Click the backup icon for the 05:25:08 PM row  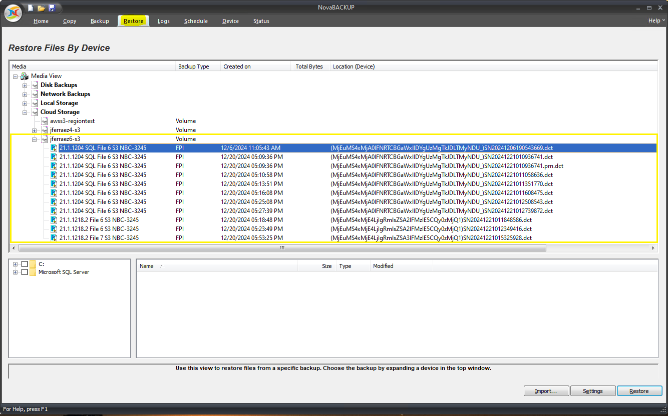point(54,202)
